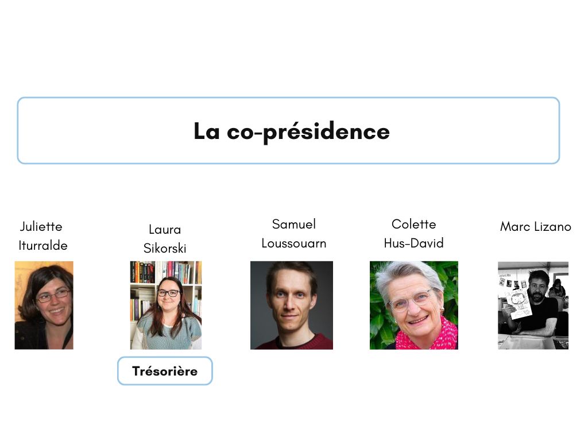Click the name Juliette Iturralde
The height and width of the screenshot is (441, 588).
42,236
